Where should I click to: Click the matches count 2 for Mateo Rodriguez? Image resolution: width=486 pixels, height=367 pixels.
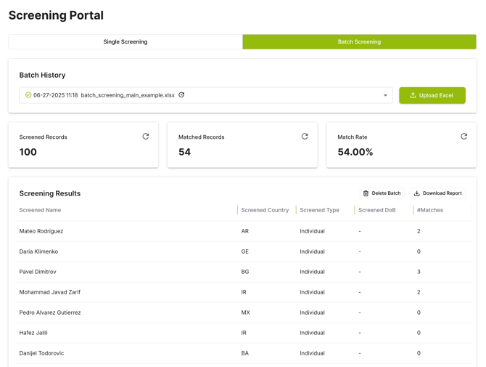[x=419, y=231]
